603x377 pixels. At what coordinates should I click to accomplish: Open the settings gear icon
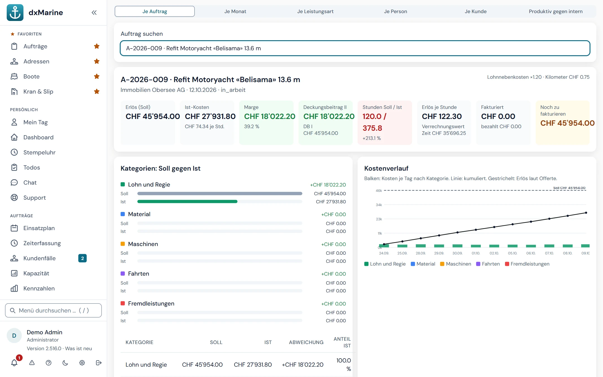82,363
